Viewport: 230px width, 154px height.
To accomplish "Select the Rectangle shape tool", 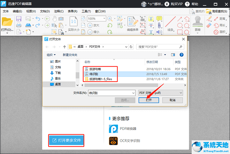I will (180, 32).
